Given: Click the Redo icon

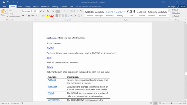Looking at the screenshot, I should pyautogui.click(x=13, y=2).
